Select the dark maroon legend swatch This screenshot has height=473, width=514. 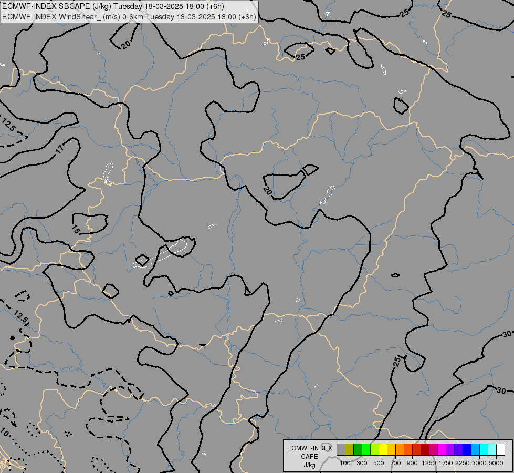[x=425, y=449]
